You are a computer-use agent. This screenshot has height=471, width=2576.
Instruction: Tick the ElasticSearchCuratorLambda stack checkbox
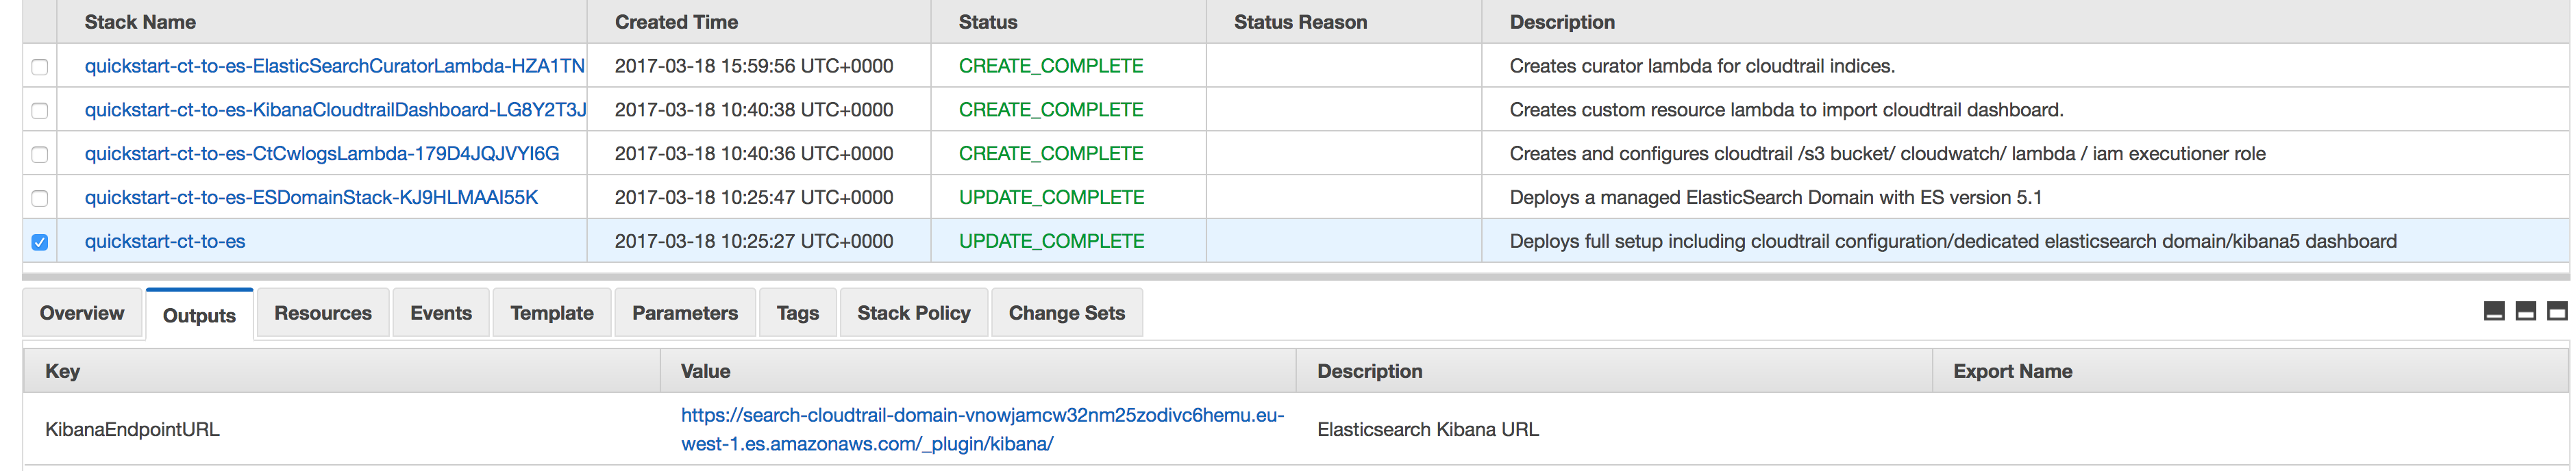[x=40, y=67]
